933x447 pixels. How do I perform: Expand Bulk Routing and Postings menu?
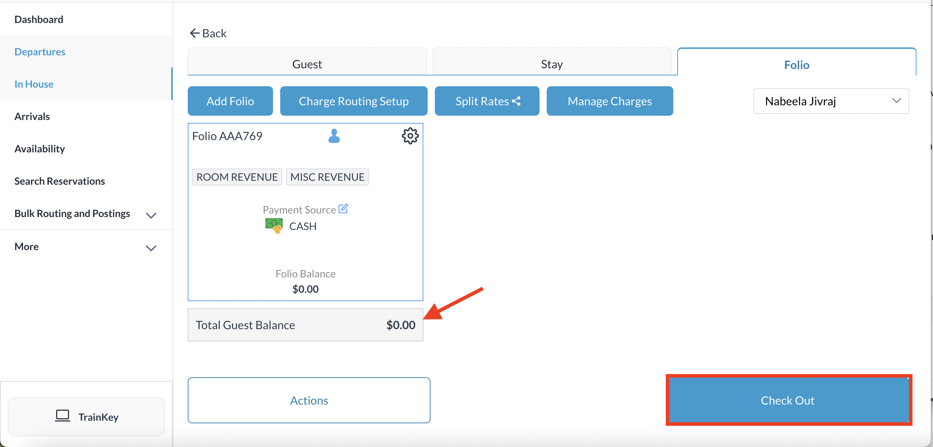pos(151,215)
